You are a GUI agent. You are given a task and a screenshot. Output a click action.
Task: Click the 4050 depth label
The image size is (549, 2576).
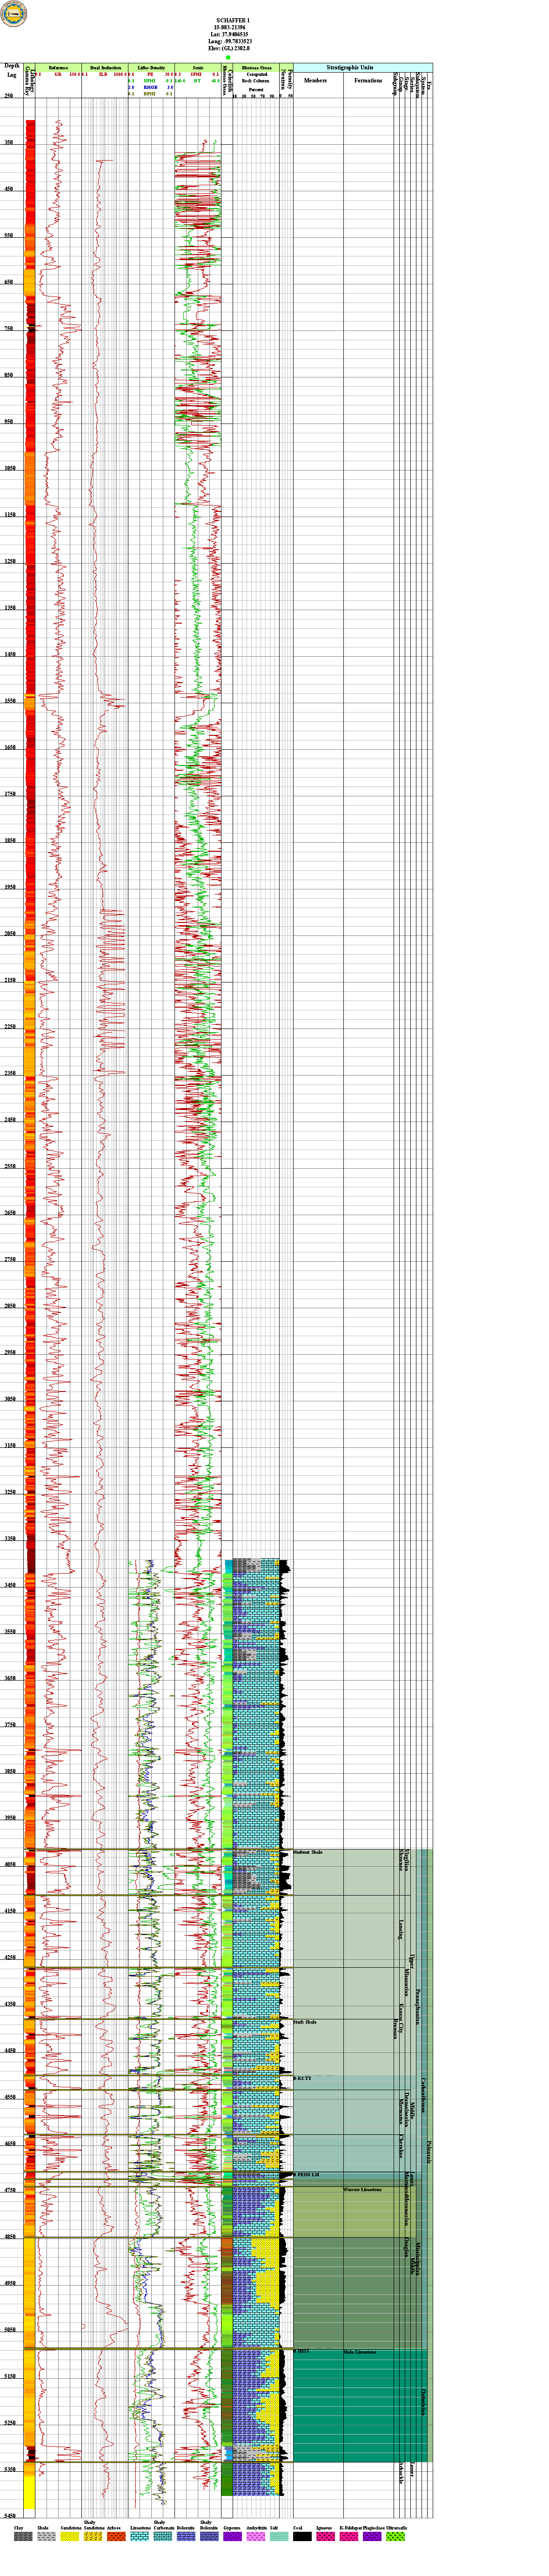coord(10,1864)
